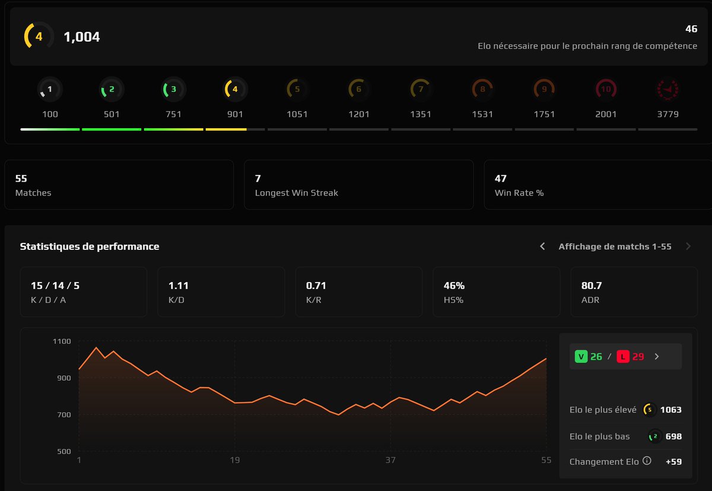Screen dimensions: 712x491
Task: Go to next matches with right chevron
Action: (688, 246)
